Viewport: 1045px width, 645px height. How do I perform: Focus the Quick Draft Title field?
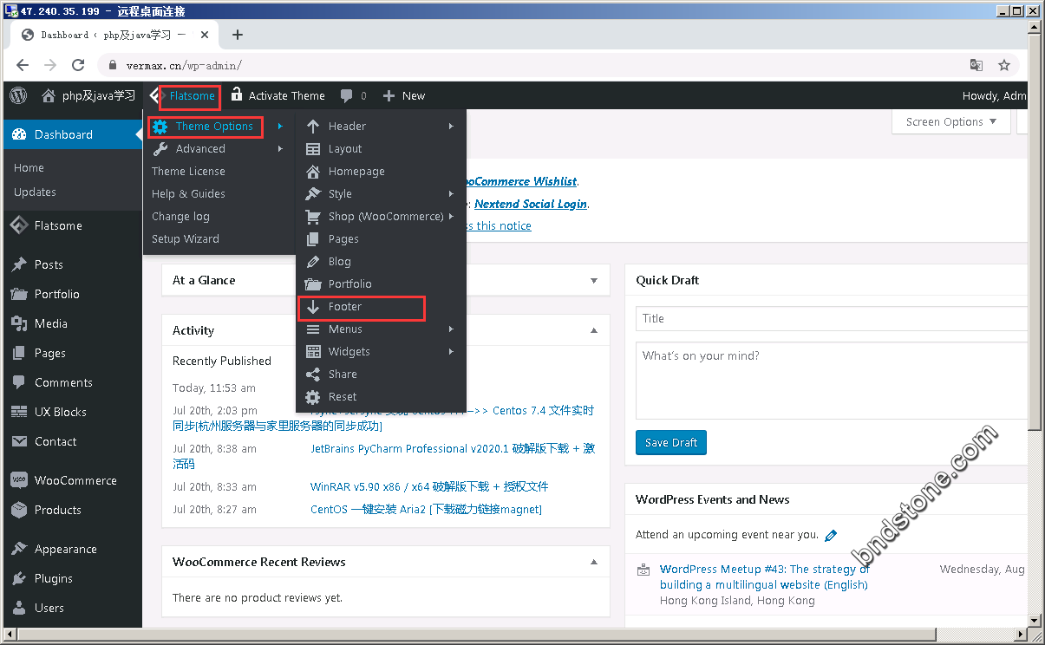coord(833,318)
